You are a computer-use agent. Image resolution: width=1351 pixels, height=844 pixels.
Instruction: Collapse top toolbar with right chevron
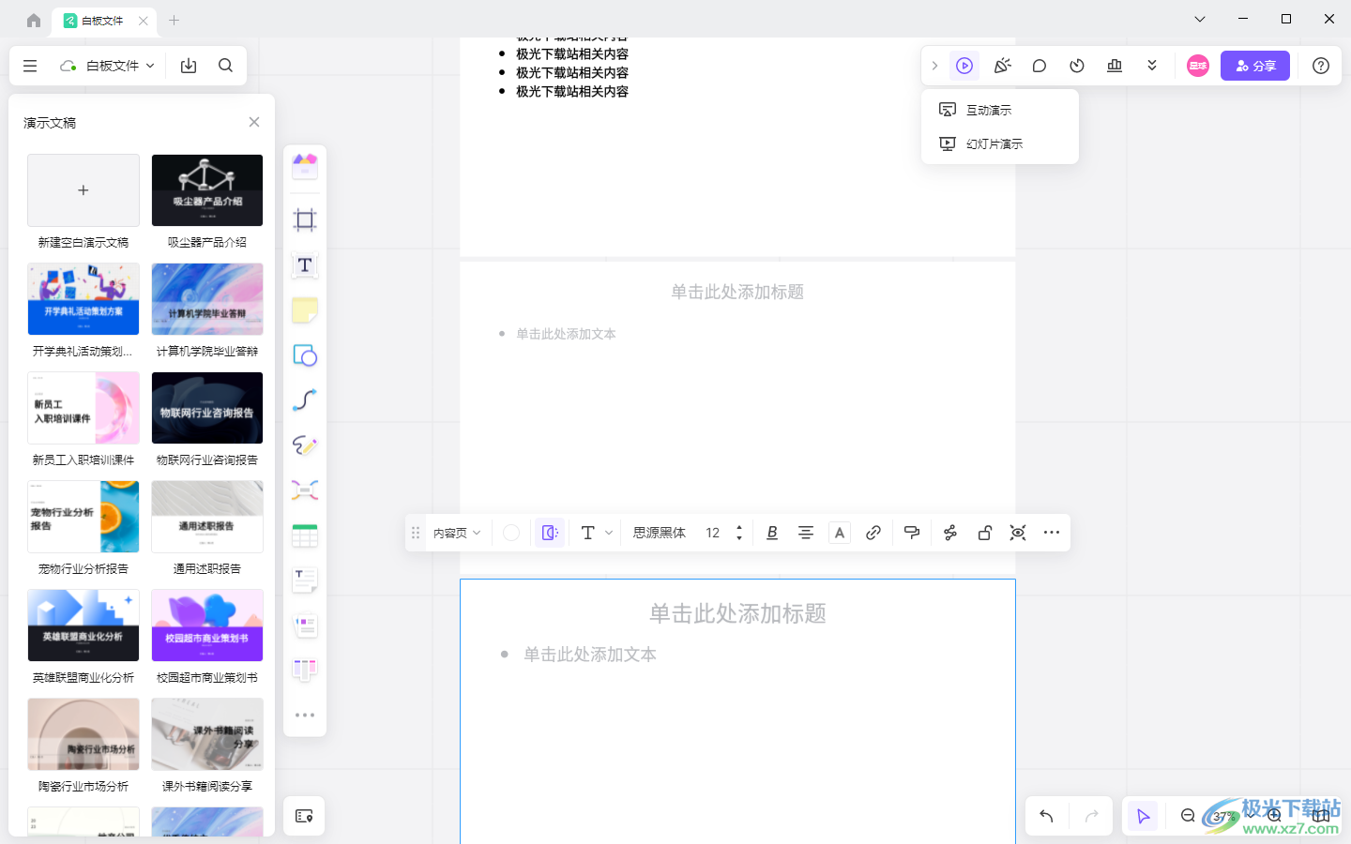click(934, 66)
